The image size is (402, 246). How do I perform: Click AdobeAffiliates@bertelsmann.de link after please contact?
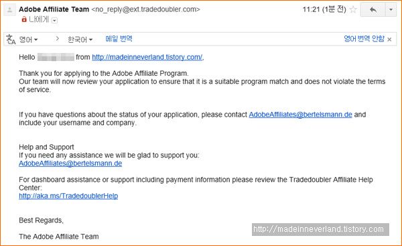click(x=300, y=115)
